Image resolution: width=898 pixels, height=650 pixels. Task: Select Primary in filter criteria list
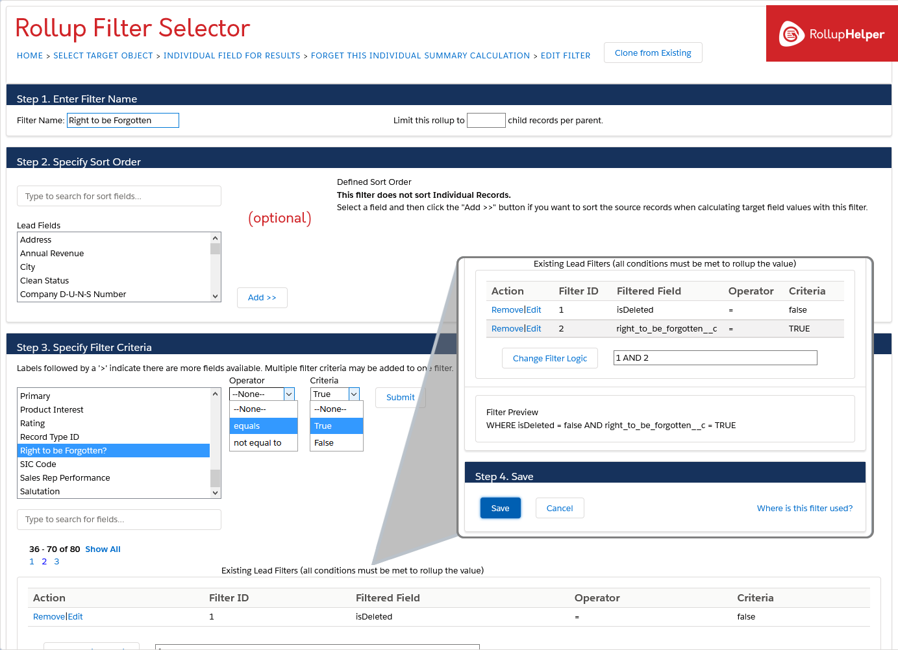click(114, 396)
